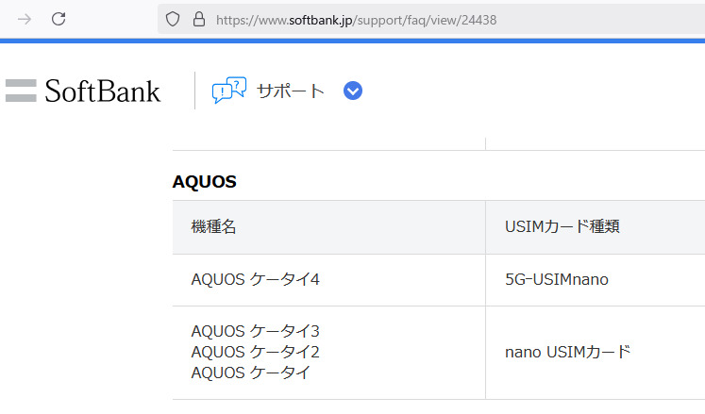Reload the current page

pyautogui.click(x=59, y=19)
